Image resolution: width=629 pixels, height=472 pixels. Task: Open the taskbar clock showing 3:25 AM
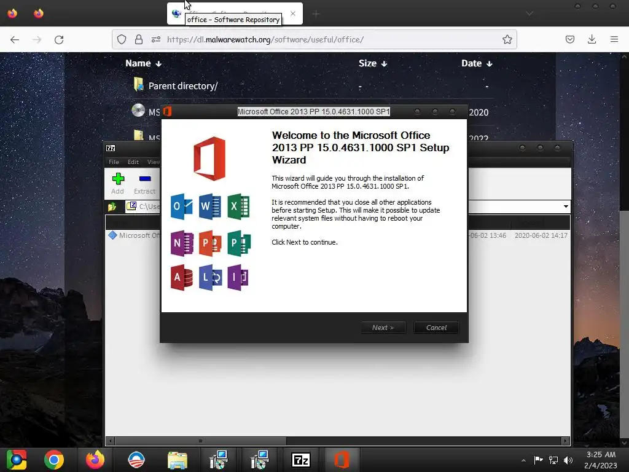click(601, 460)
